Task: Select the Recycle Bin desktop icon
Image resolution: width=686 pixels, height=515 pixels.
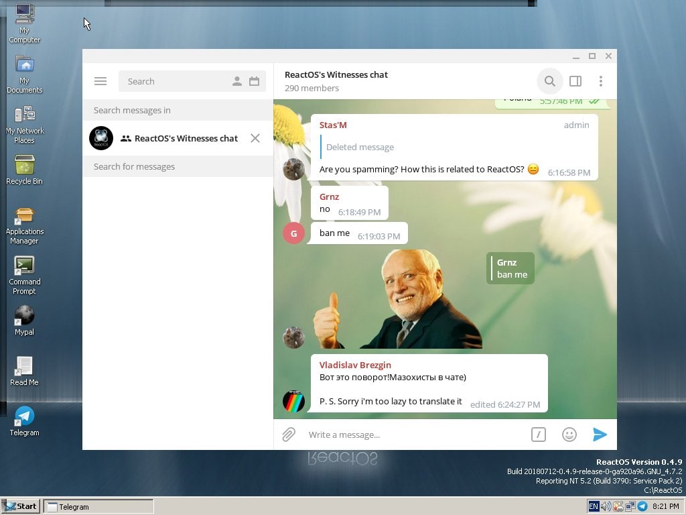Action: [x=25, y=170]
